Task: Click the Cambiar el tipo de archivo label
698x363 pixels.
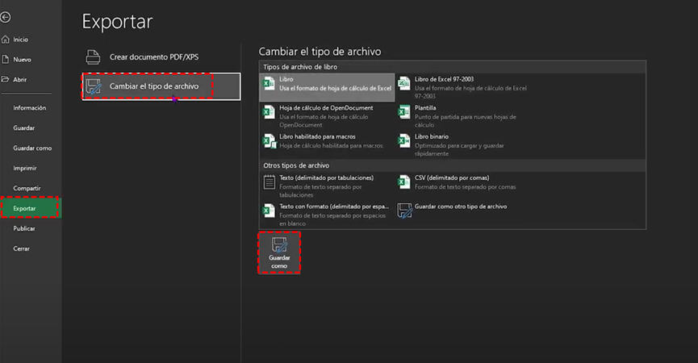Action: (x=154, y=86)
